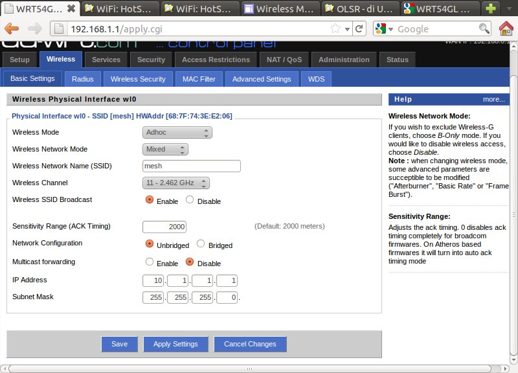Open the Wireless Mode dropdown showing Adhoc
This screenshot has width=518, height=373.
[177, 133]
